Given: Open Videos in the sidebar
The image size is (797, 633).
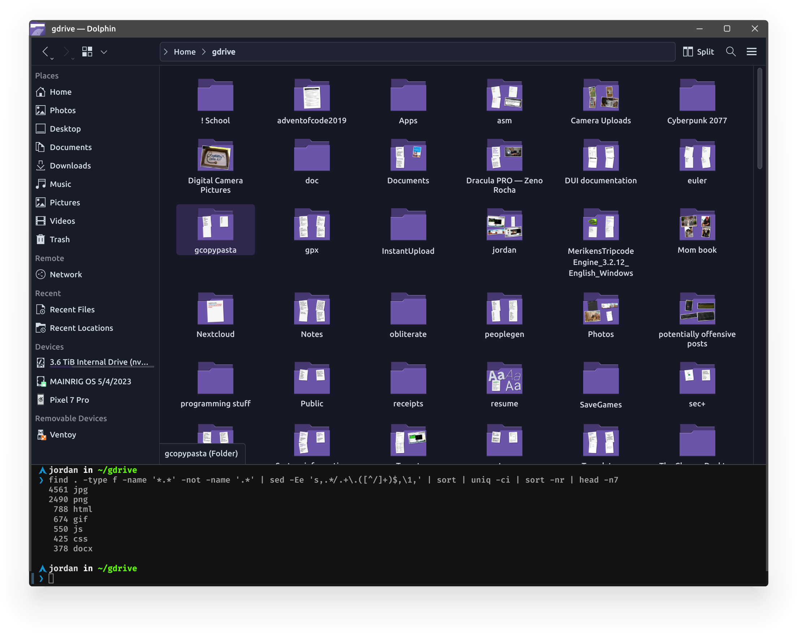Looking at the screenshot, I should 95,221.
